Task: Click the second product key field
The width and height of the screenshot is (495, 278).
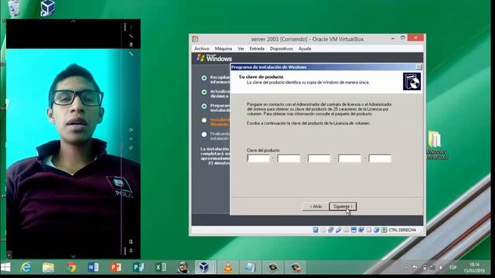Action: [288, 158]
